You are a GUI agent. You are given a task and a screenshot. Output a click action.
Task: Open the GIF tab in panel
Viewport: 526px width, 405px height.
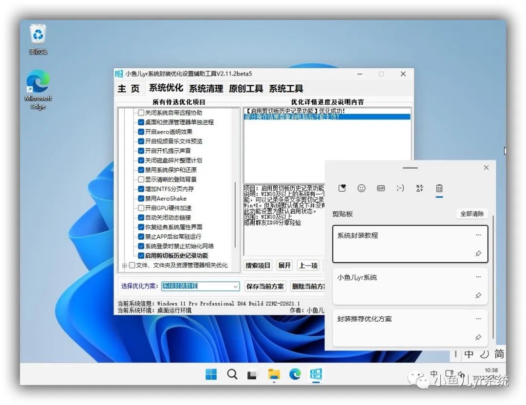[x=381, y=188]
